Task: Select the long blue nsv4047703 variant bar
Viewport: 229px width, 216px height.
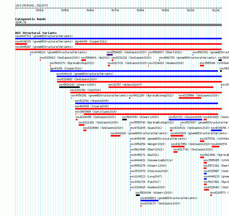Action: (118, 39)
